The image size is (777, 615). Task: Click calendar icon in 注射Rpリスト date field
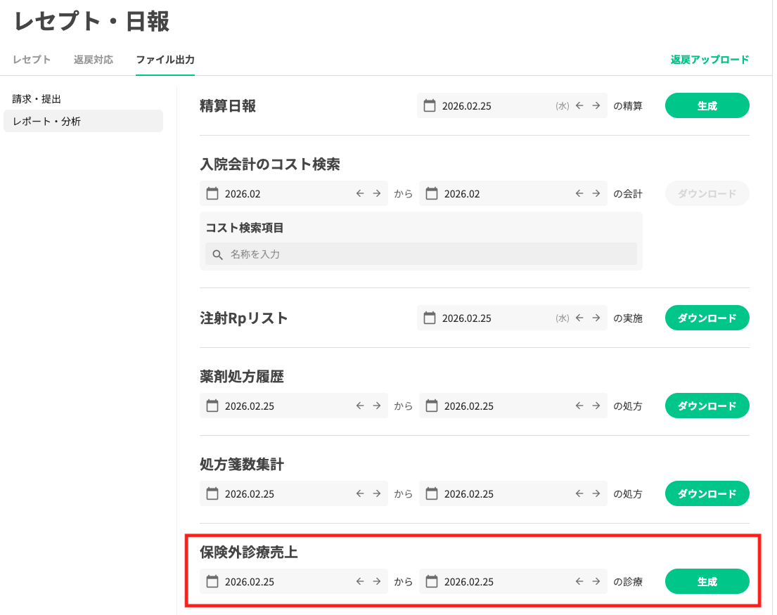coord(430,318)
